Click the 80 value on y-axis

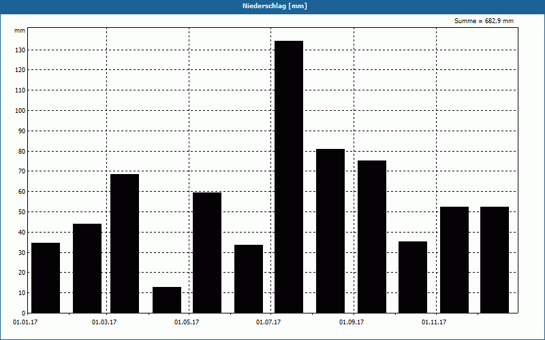point(22,152)
